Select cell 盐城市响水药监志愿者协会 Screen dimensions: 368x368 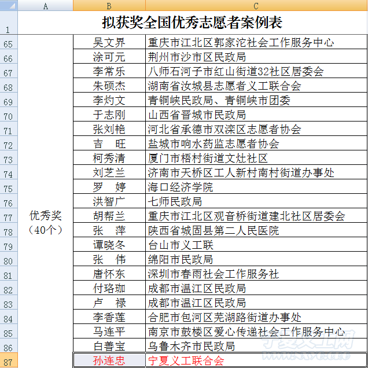coord(256,143)
